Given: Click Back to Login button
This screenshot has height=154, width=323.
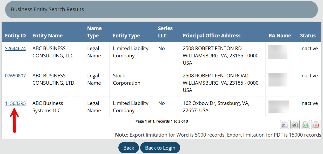Looking at the screenshot, I should tap(160, 148).
